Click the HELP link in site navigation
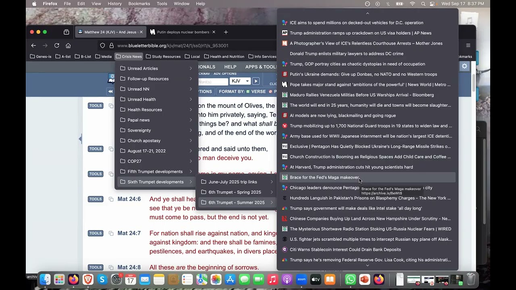Screen dimensions: 516x290 [x=230, y=67]
